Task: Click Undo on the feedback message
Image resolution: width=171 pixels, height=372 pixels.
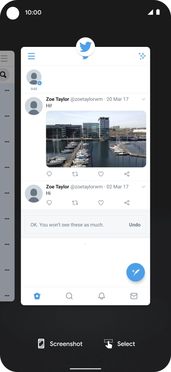Action: 135,225
